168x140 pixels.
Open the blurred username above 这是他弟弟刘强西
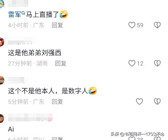[22, 41]
